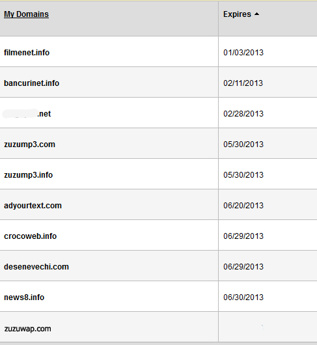The image size is (317, 345).
Task: Select crocoweb.info domain row
Action: click(31, 236)
